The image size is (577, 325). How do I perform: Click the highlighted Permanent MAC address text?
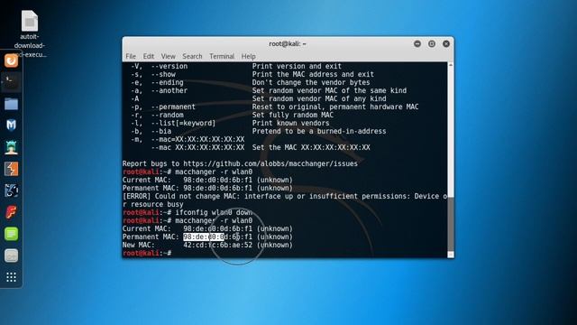[204, 237]
